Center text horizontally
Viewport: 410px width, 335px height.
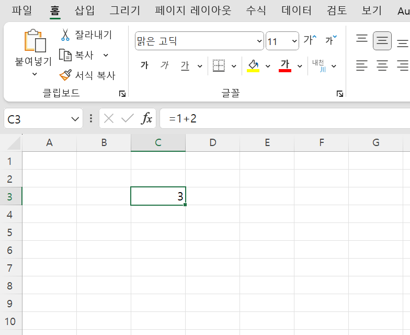[x=382, y=65]
